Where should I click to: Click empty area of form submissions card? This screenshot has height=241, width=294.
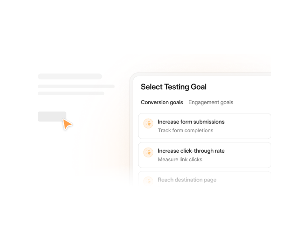248,126
